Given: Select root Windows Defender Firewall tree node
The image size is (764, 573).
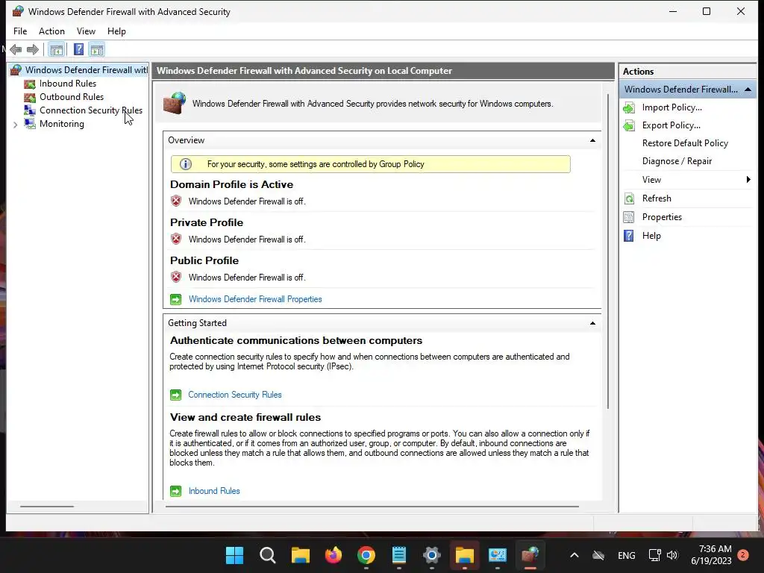Looking at the screenshot, I should tap(87, 70).
